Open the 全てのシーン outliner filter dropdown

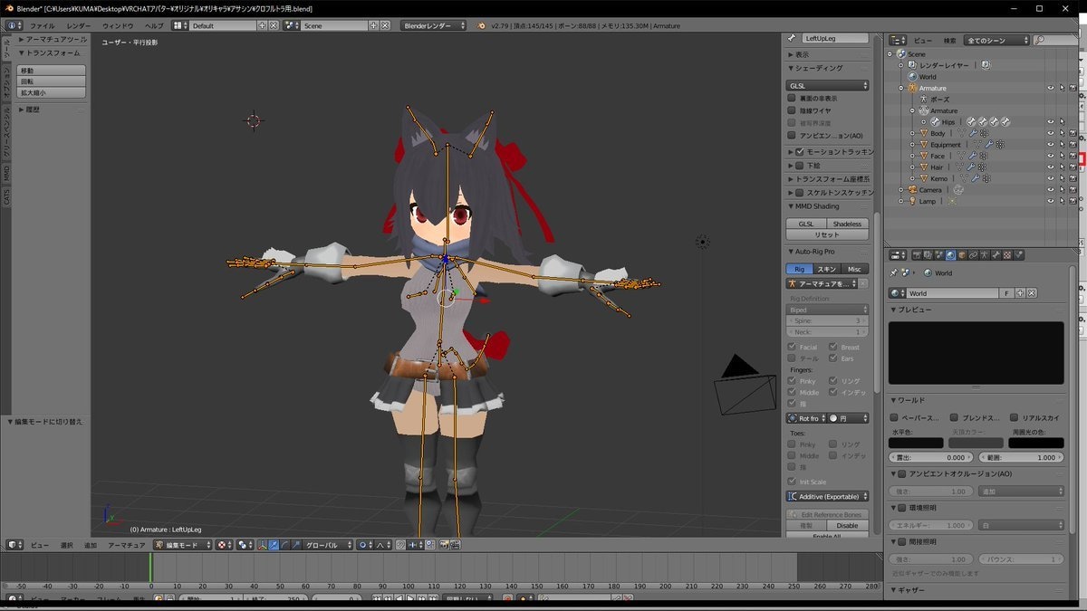[997, 40]
